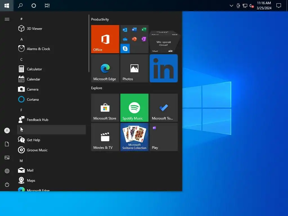Open the taskbar search magnifier
288x216 pixels.
point(20,6)
